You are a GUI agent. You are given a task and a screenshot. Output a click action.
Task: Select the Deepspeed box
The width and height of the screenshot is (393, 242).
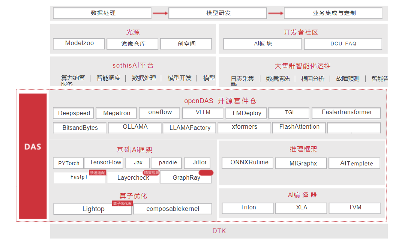point(74,113)
